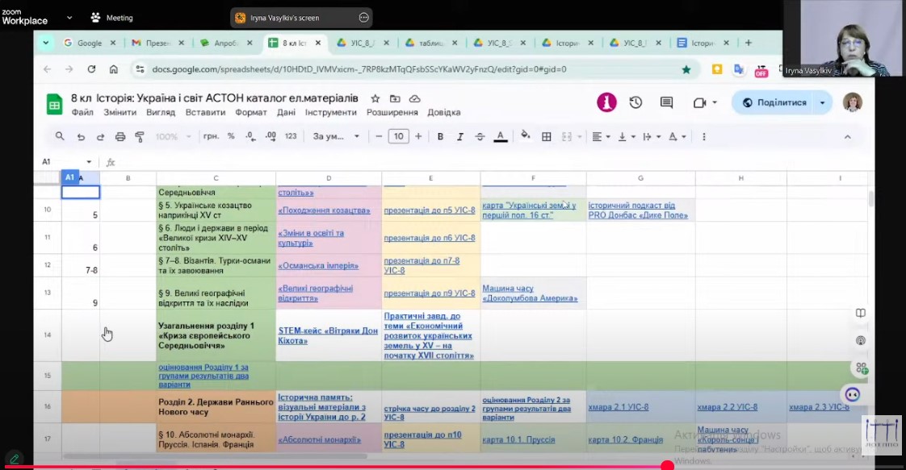Open the dropdown arrow beside Поділитися
Screen dimensions: 906x470
point(823,102)
